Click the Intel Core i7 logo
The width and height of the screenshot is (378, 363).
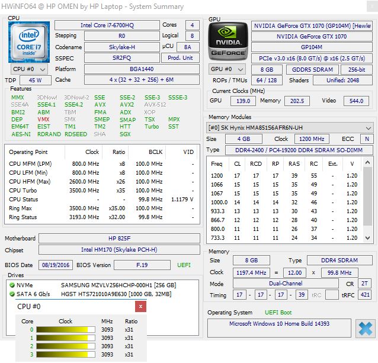tap(29, 42)
